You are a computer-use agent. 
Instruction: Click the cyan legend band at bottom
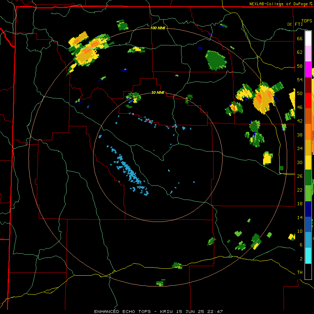(308, 256)
